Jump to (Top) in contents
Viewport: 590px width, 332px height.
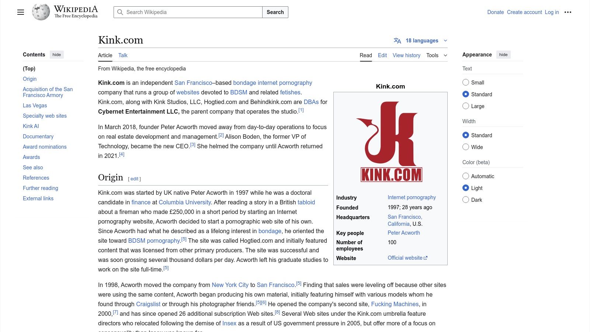[x=29, y=69]
